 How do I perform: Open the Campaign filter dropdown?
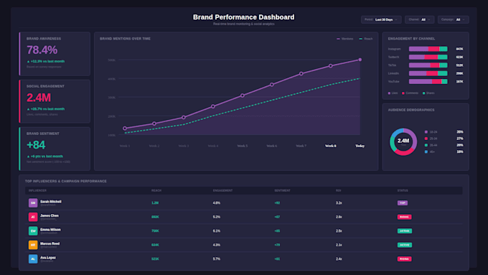(453, 19)
